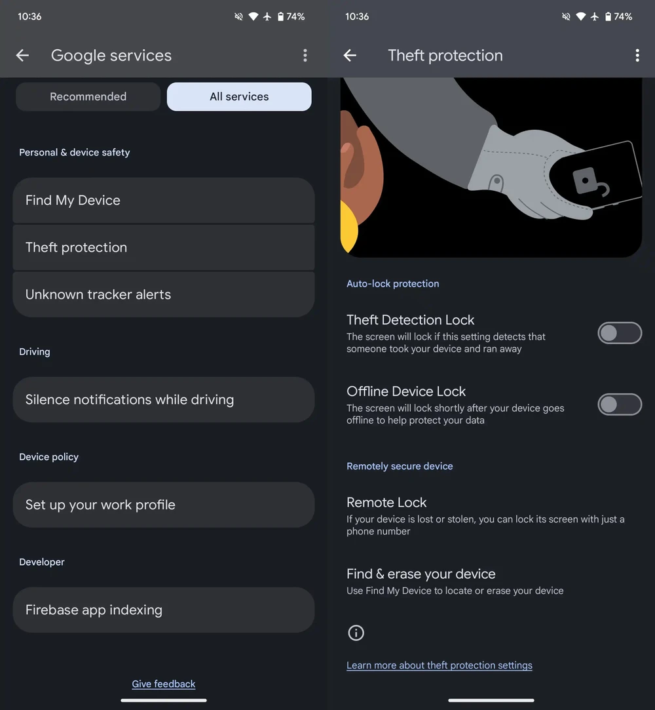Open Find My Device settings

point(164,200)
